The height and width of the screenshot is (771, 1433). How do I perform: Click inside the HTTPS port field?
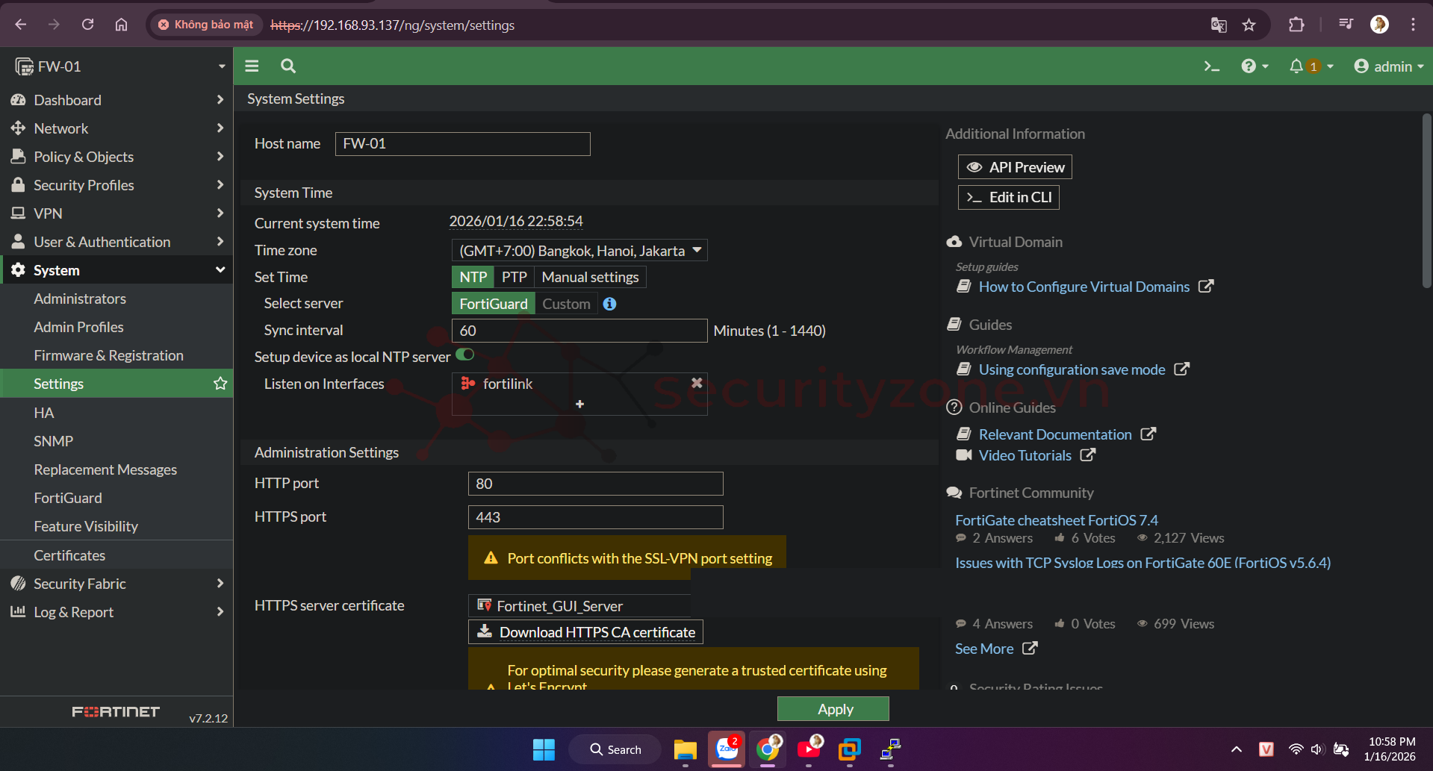click(594, 516)
